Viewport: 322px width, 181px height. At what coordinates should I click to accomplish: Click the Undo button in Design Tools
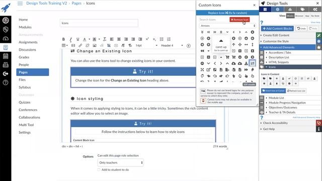click(x=301, y=29)
